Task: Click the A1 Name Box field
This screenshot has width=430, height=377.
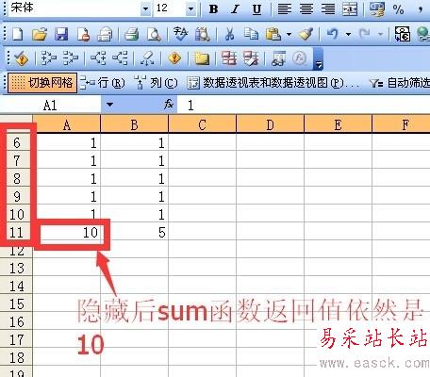Action: pyautogui.click(x=50, y=105)
